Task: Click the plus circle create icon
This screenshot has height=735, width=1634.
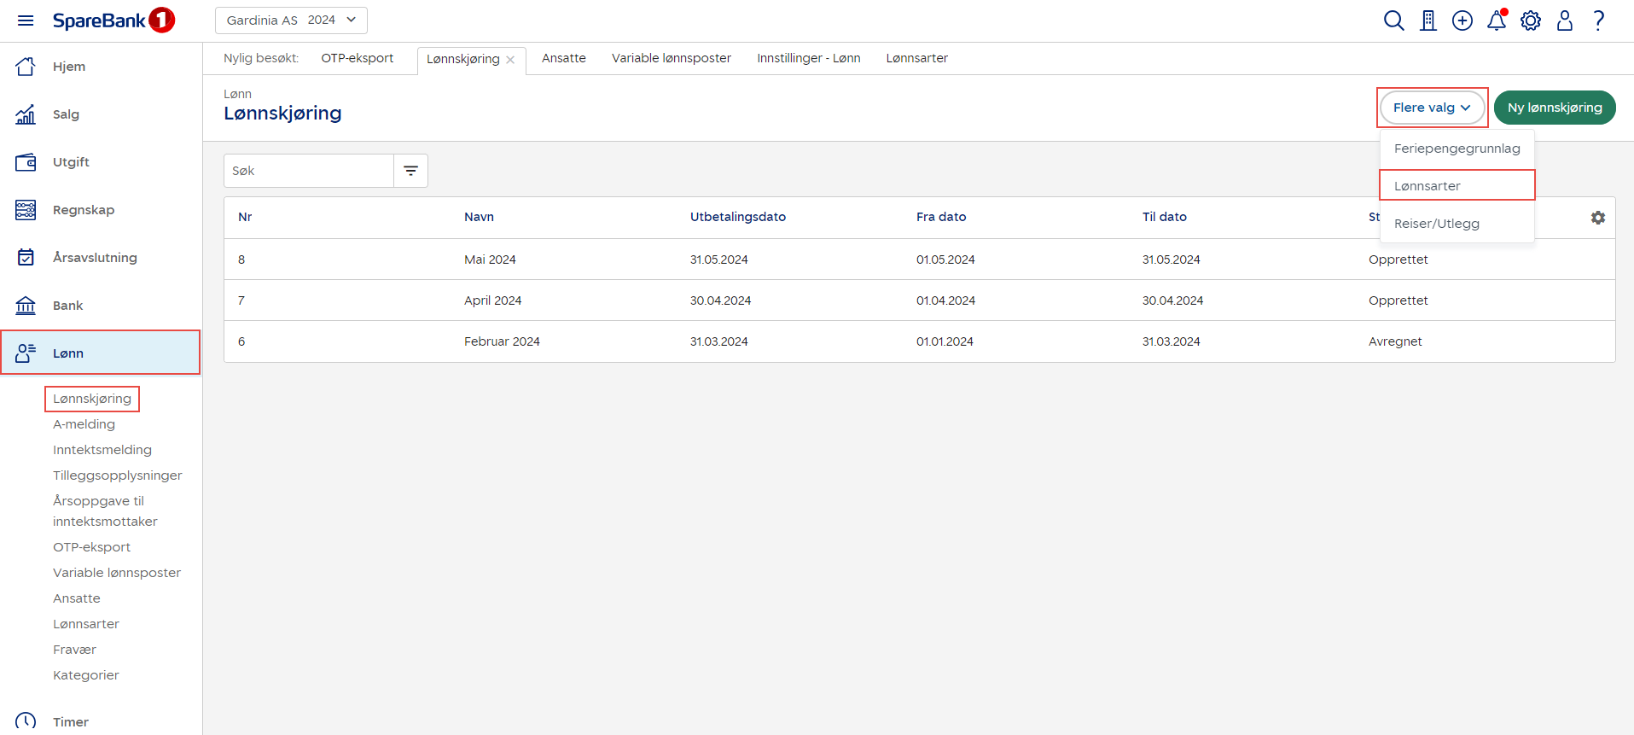Action: 1462,20
